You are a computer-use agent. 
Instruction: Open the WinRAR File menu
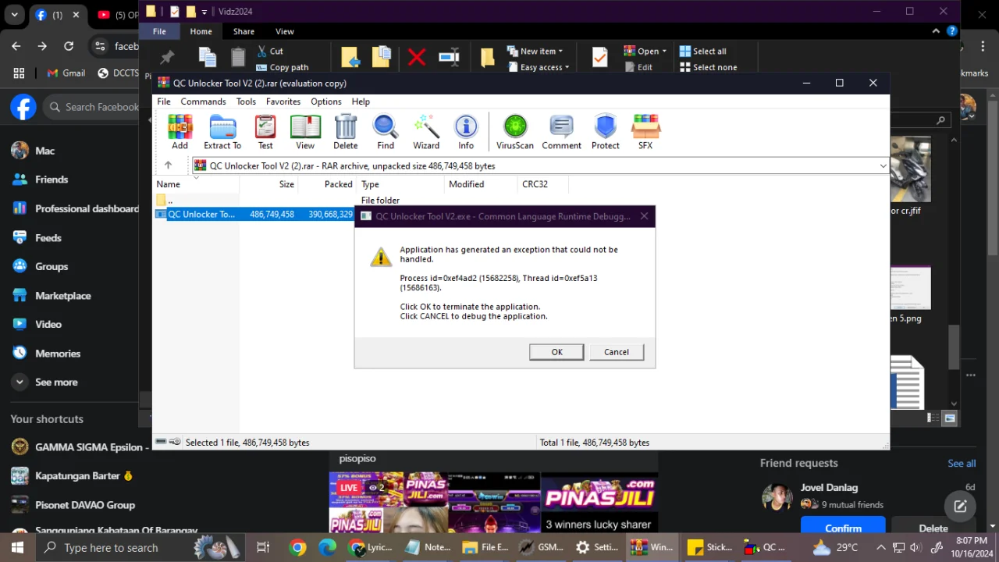164,101
